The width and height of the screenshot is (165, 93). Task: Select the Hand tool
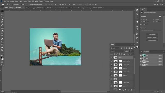[x=2, y=48]
